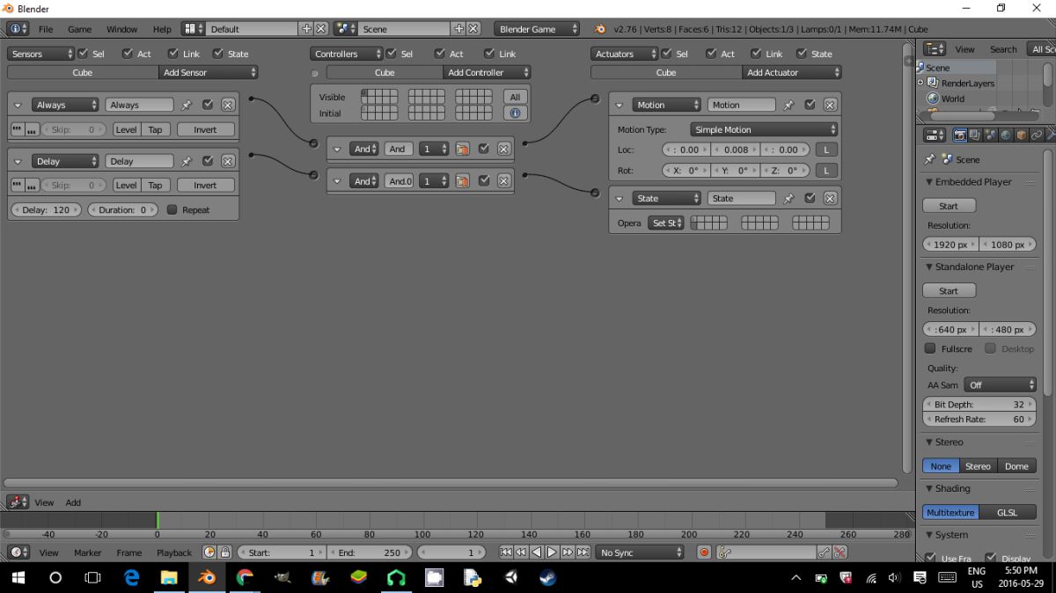Select the GLSL shading button

[x=1007, y=512]
